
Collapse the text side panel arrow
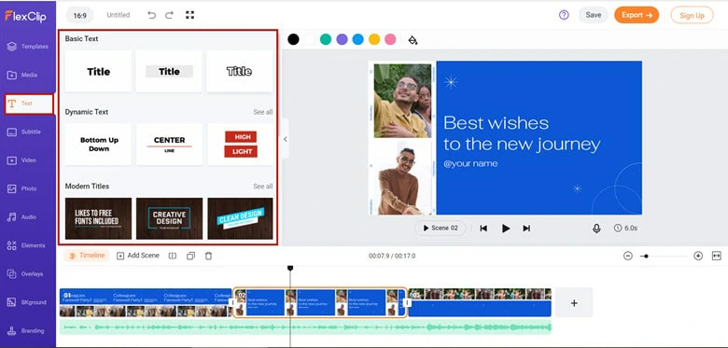pyautogui.click(x=285, y=139)
